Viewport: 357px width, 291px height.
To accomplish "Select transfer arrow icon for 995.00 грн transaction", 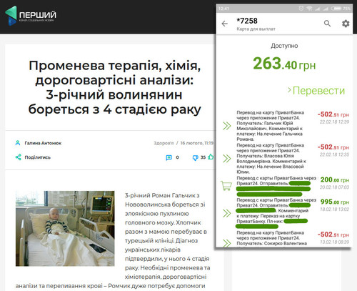I will 227,213.
